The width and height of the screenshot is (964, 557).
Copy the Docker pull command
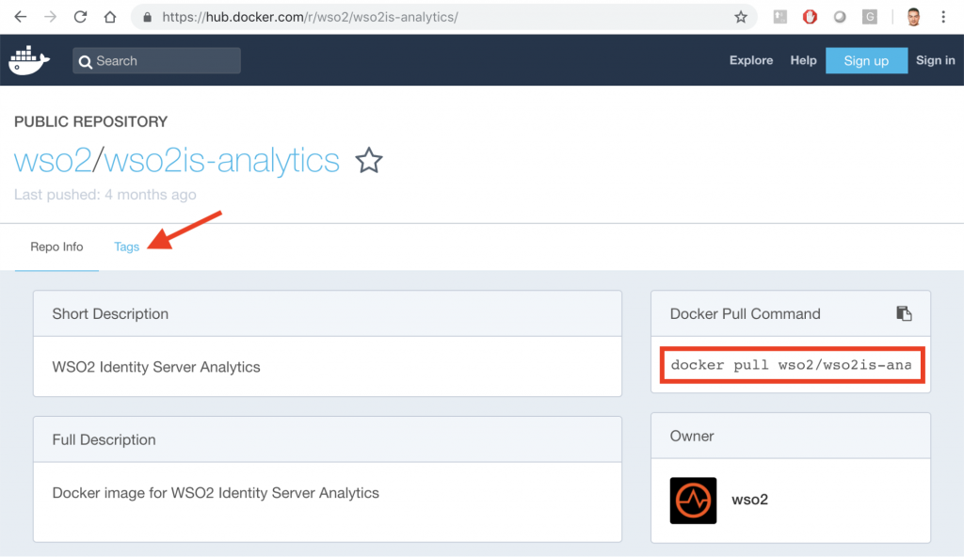click(x=903, y=314)
